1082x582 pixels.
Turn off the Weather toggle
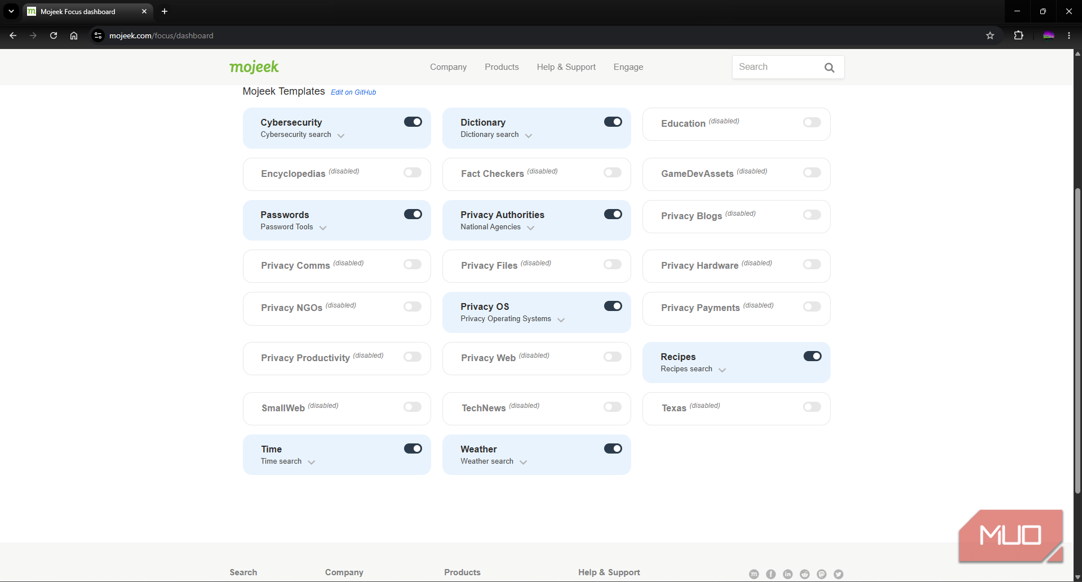(x=613, y=448)
